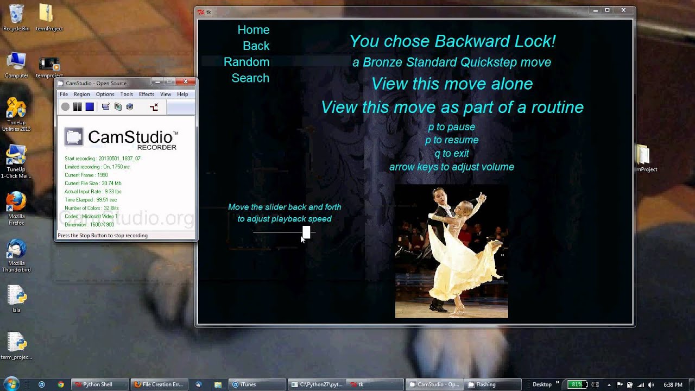
Task: Click the ballroom dancers image
Action: pos(451,251)
